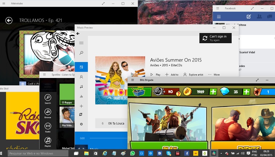Add coins with the green plus button

coord(213,92)
